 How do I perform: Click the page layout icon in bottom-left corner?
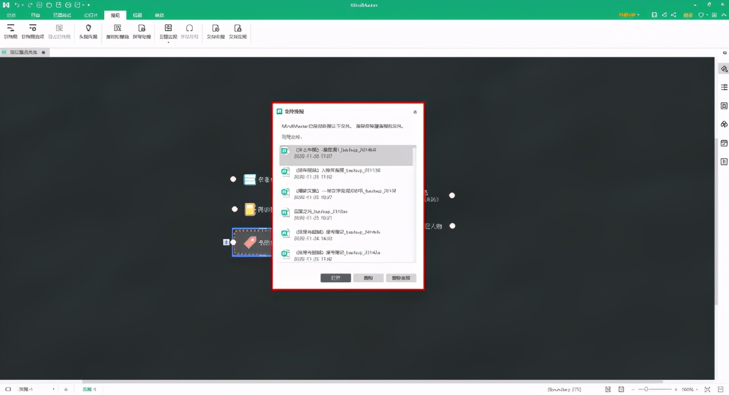pos(8,389)
